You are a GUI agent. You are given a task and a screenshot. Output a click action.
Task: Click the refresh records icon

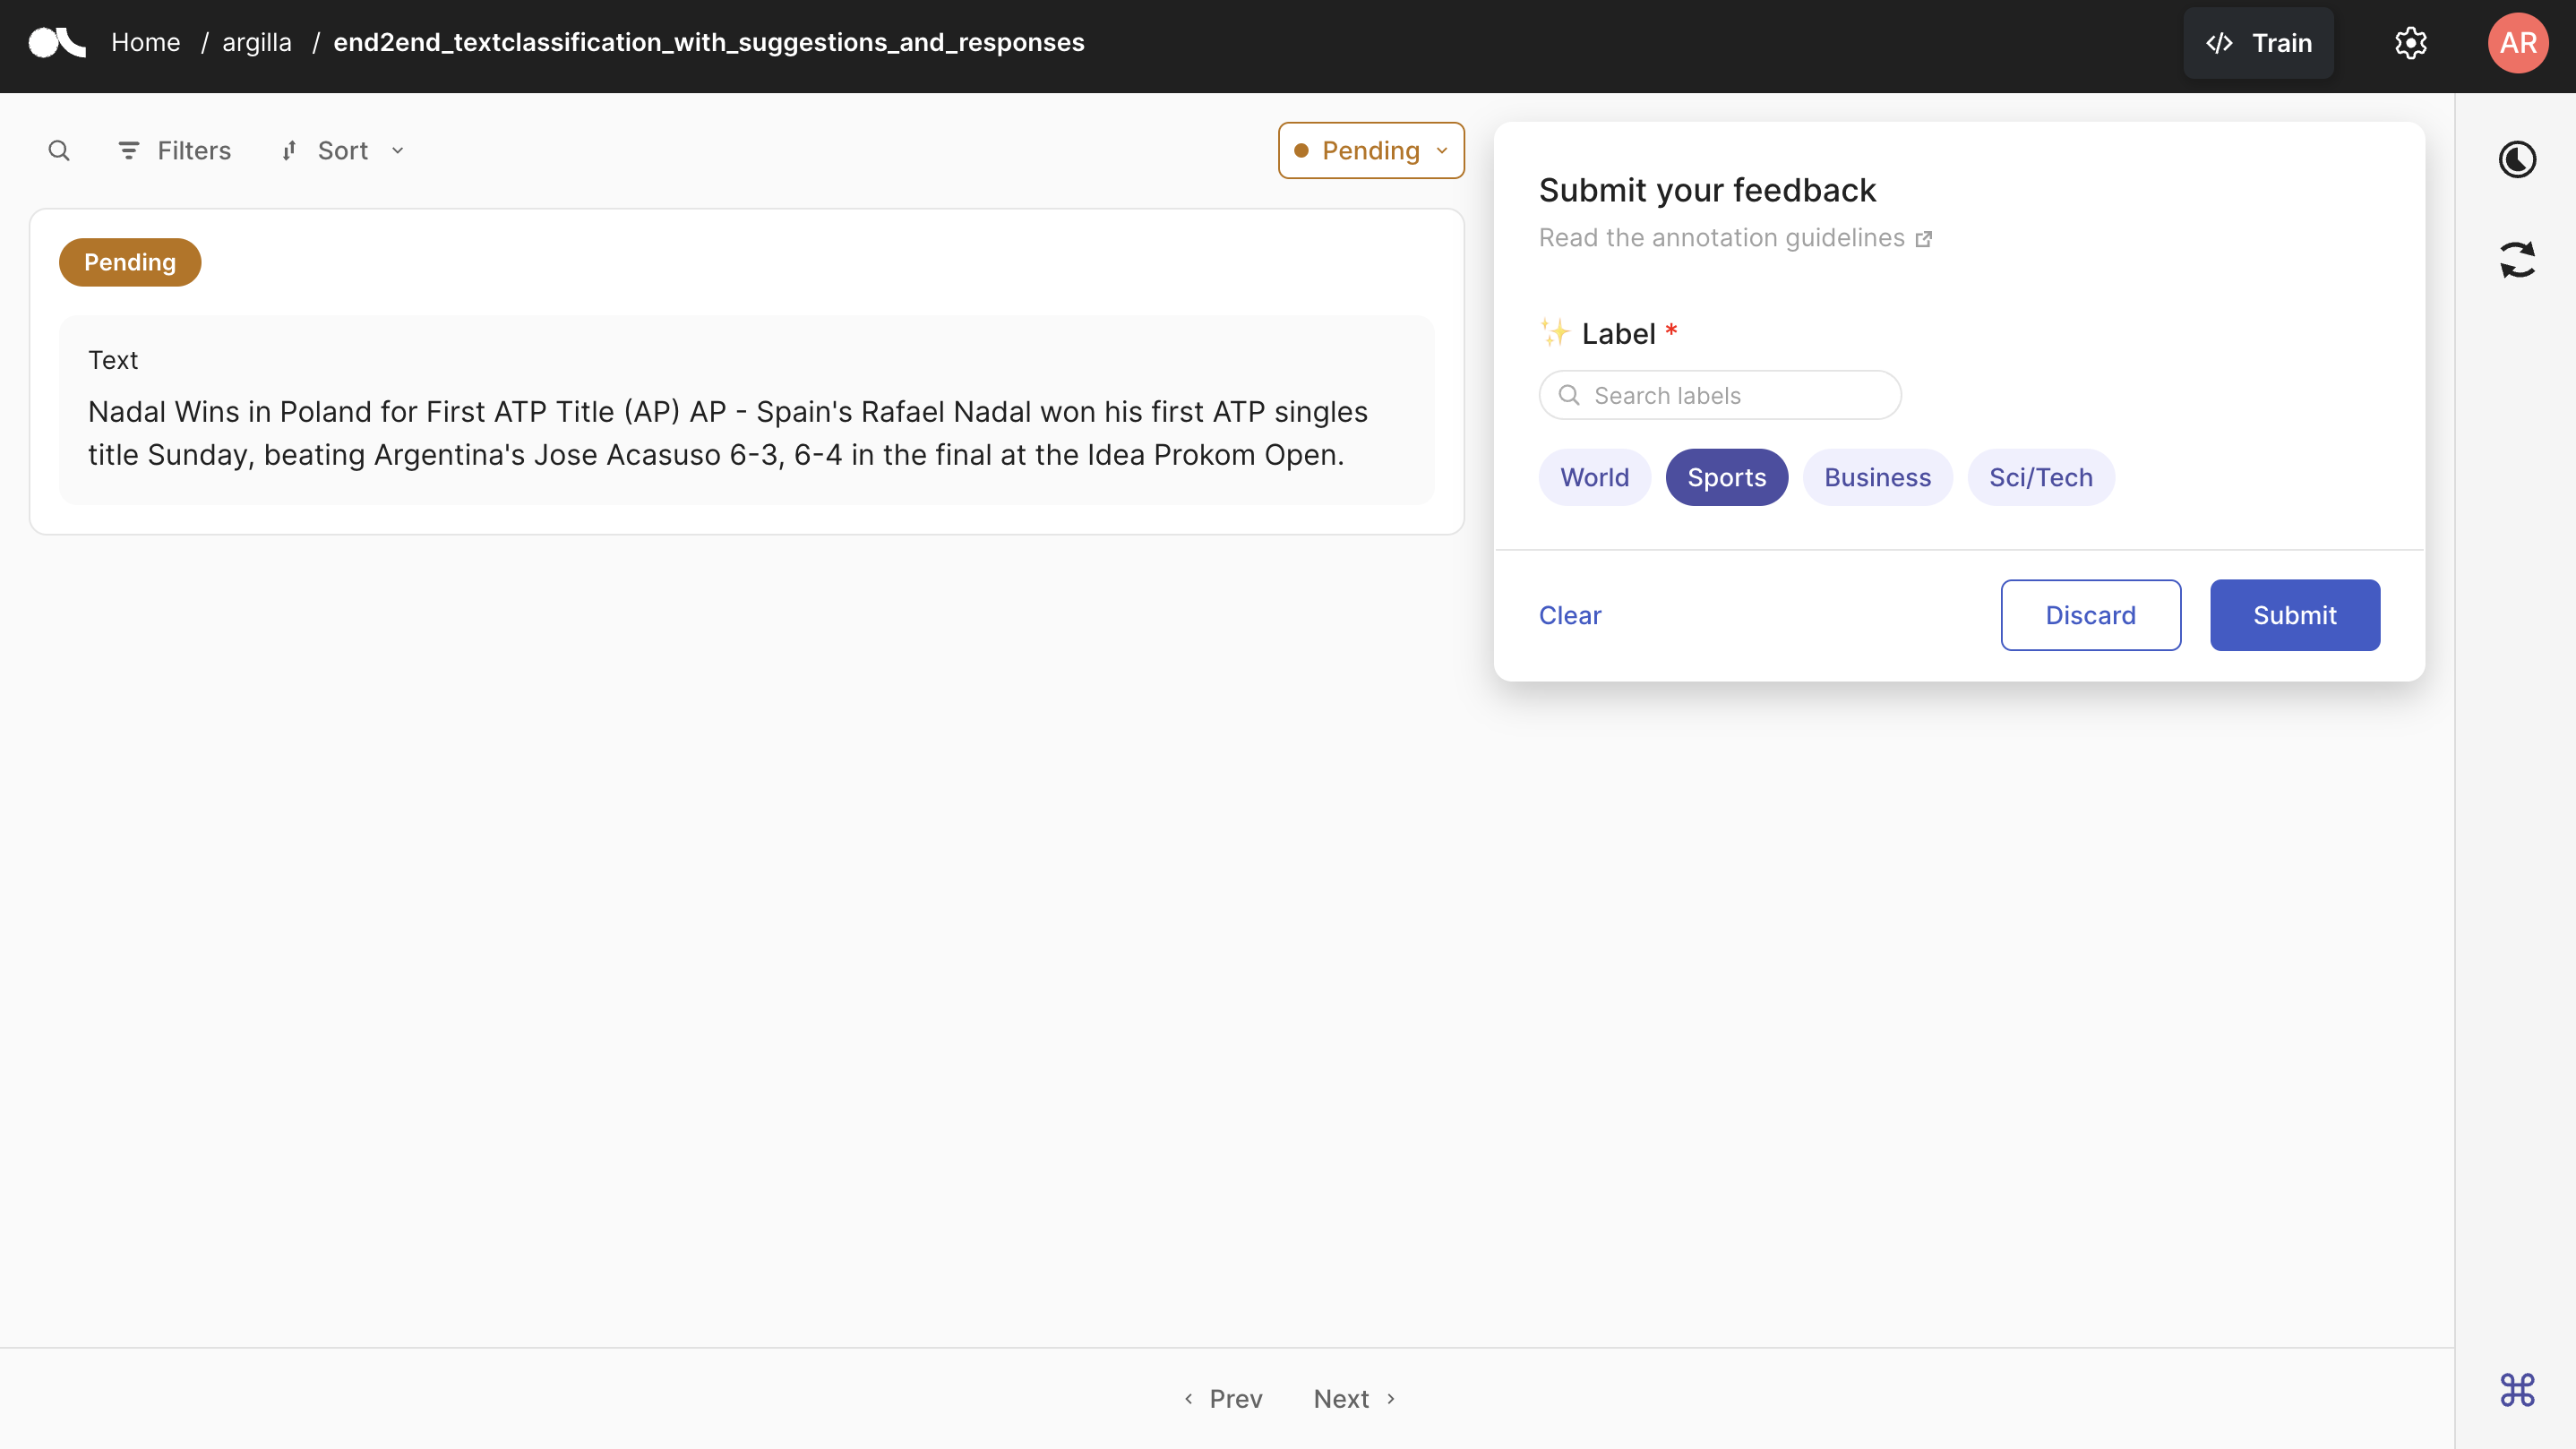tap(2517, 260)
